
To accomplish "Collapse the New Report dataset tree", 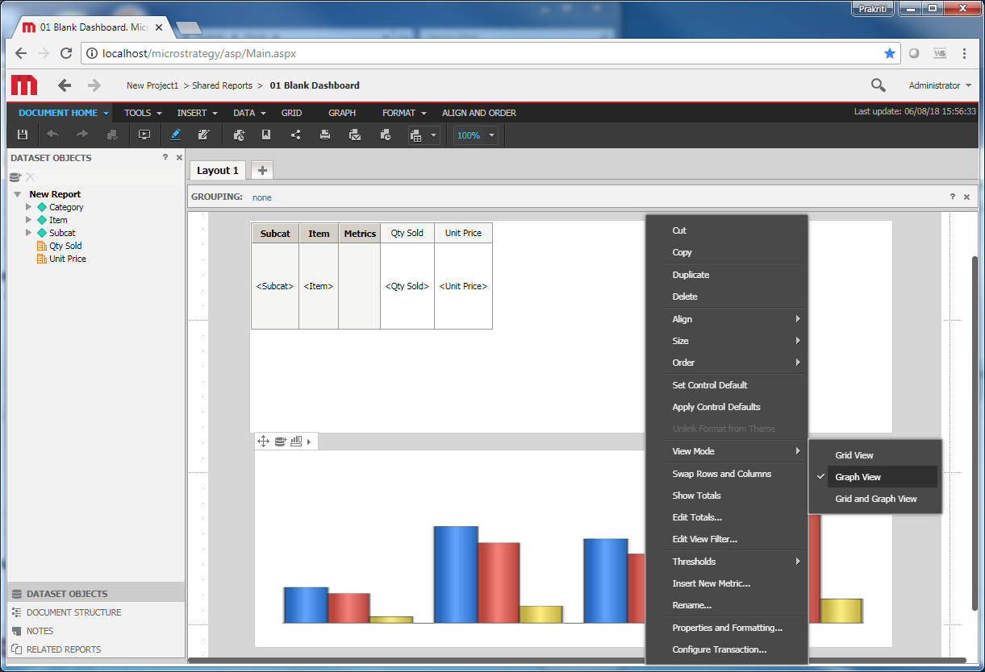I will click(x=19, y=193).
